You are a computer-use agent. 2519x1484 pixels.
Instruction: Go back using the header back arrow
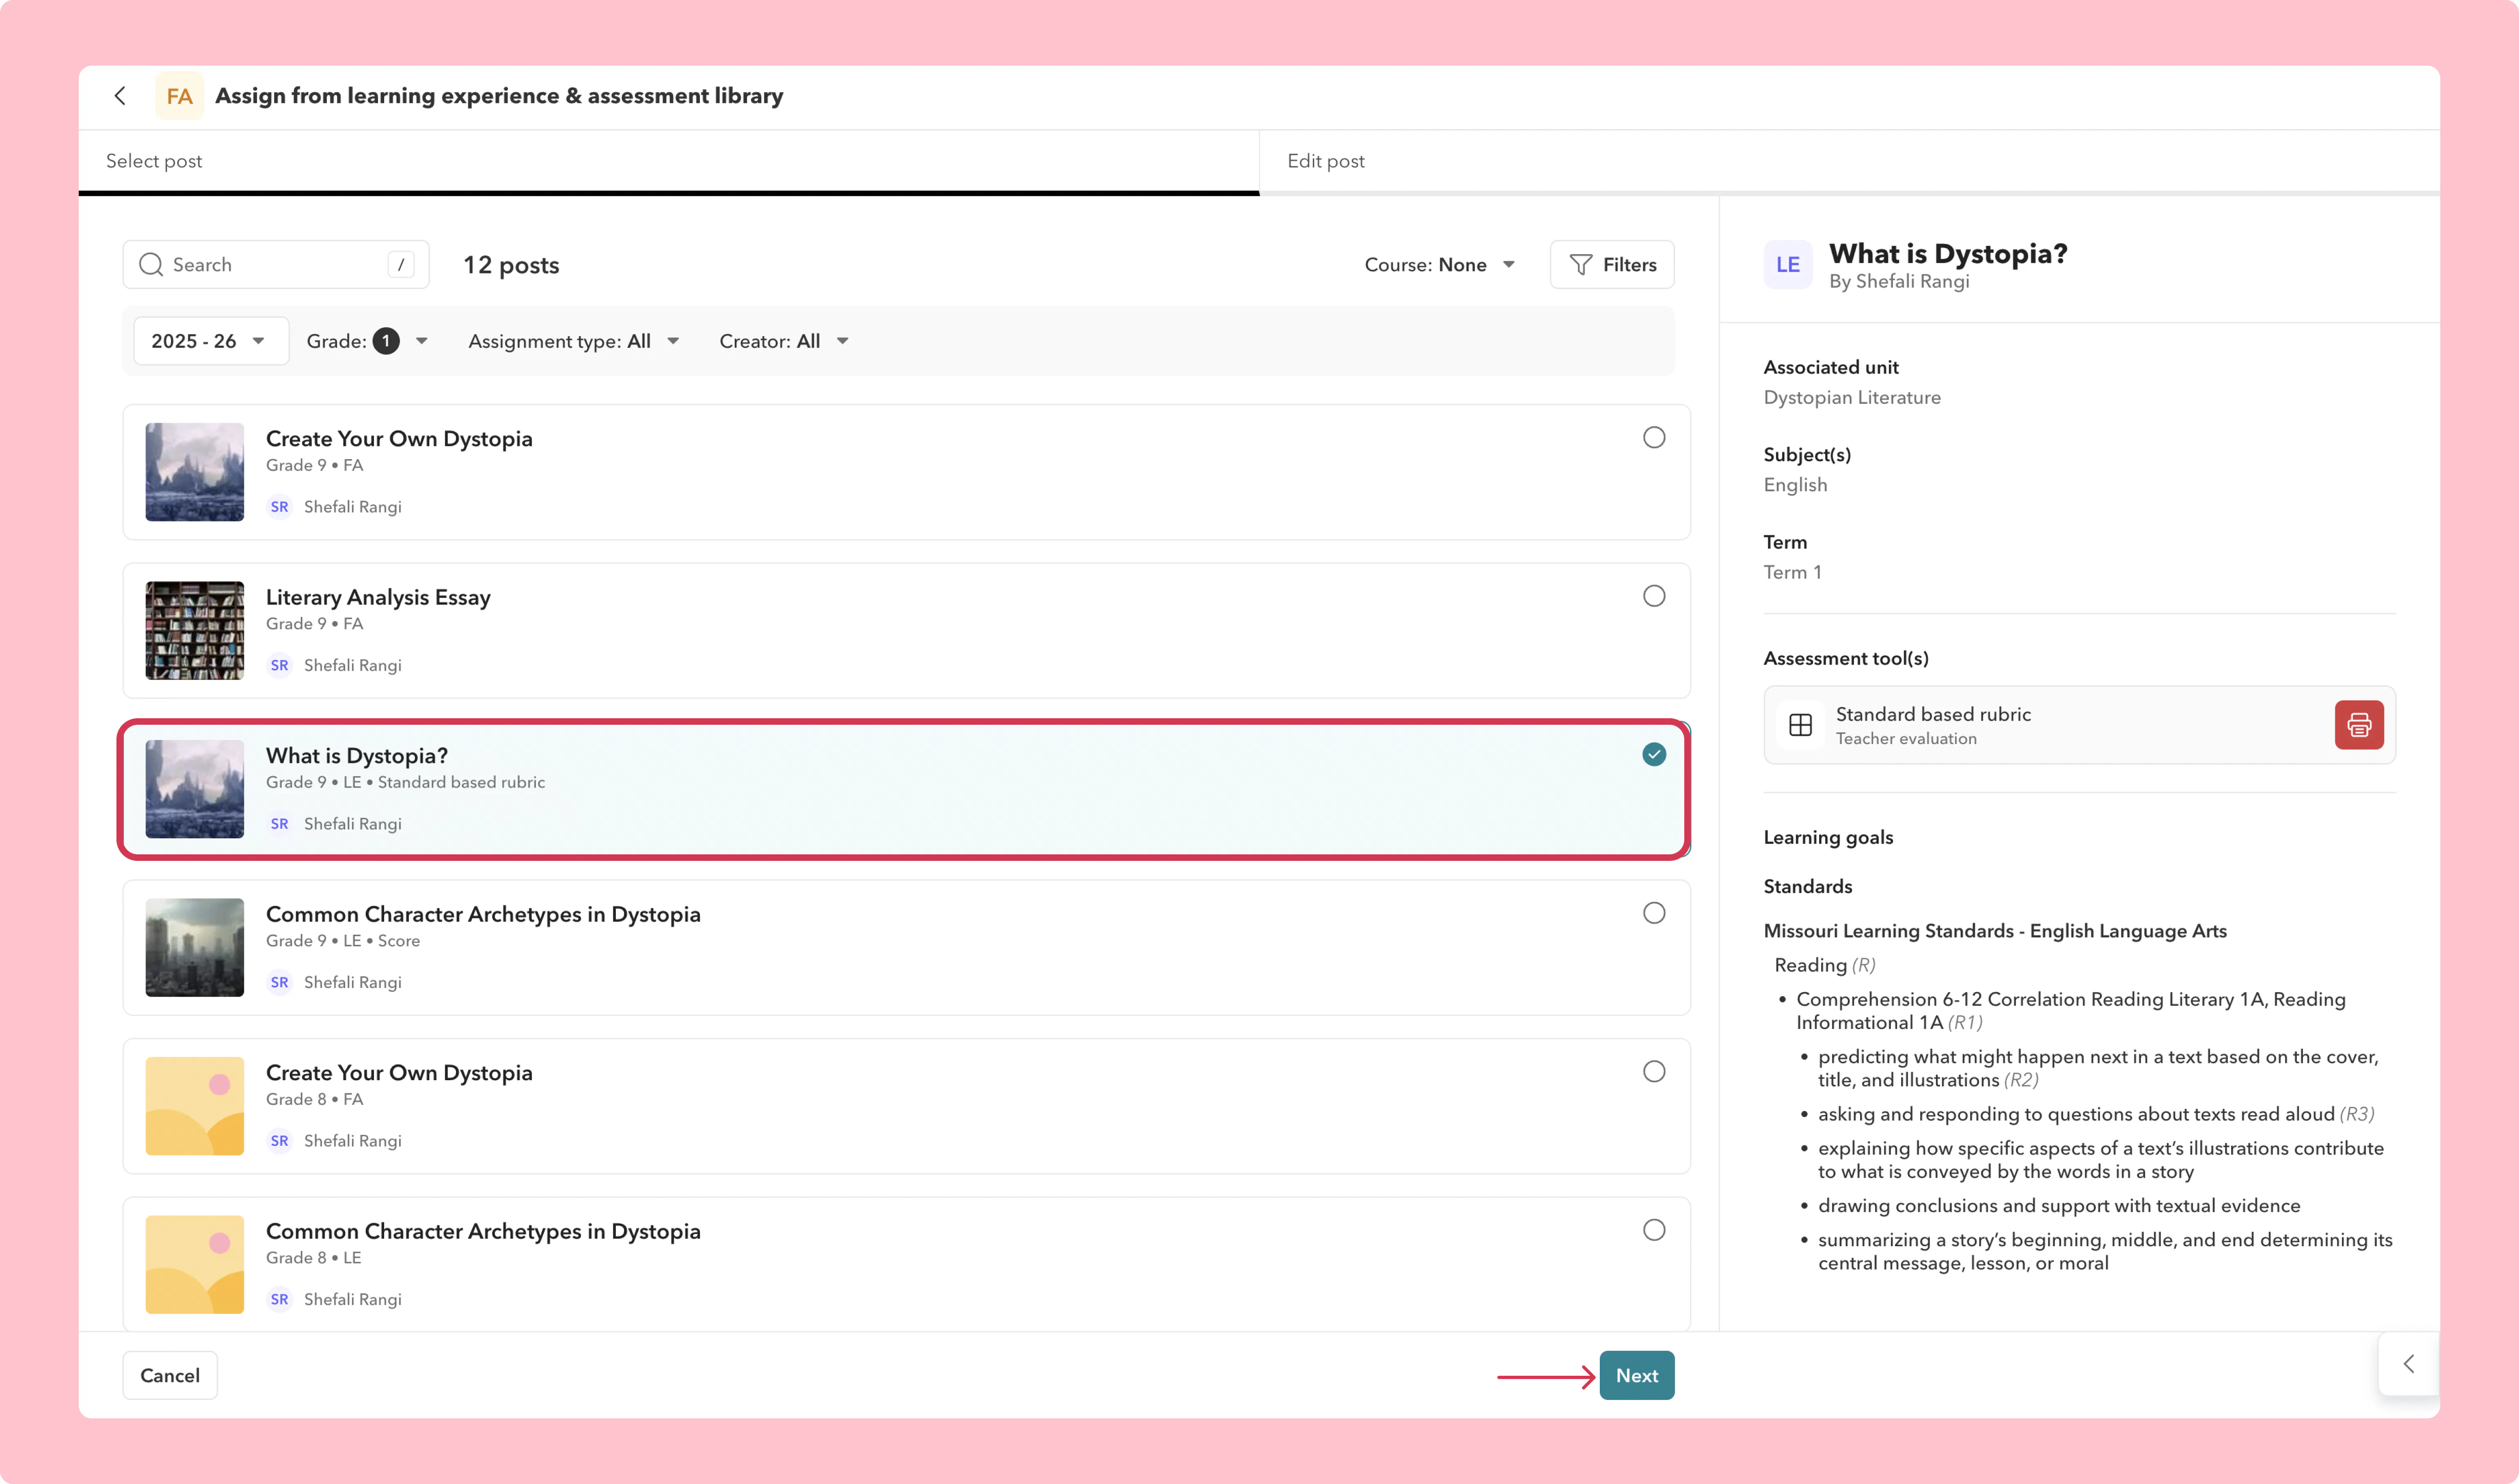click(x=120, y=96)
